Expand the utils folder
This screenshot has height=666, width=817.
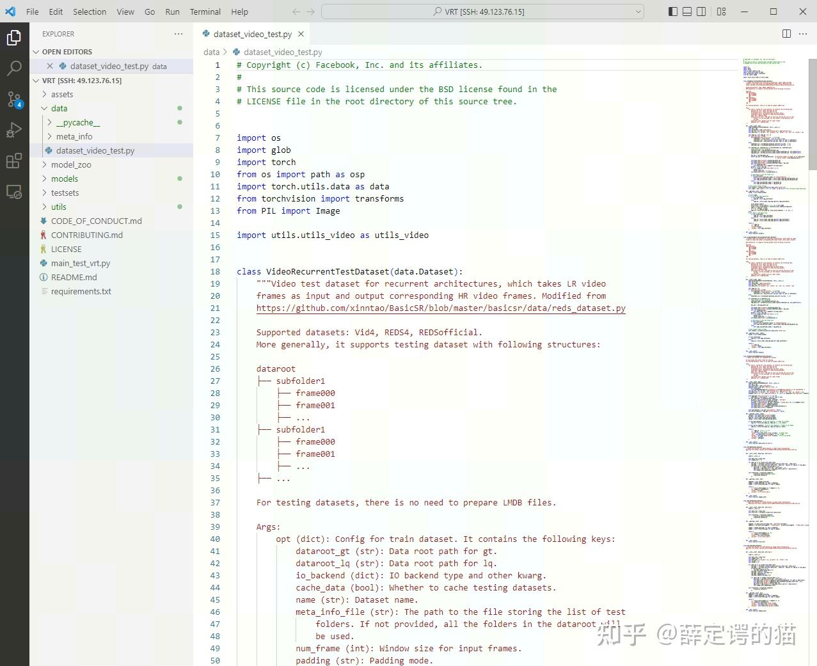point(59,207)
